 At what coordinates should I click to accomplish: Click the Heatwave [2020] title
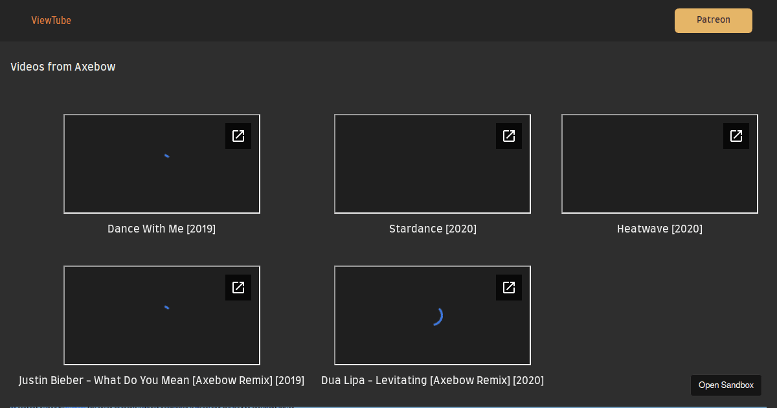(x=659, y=229)
